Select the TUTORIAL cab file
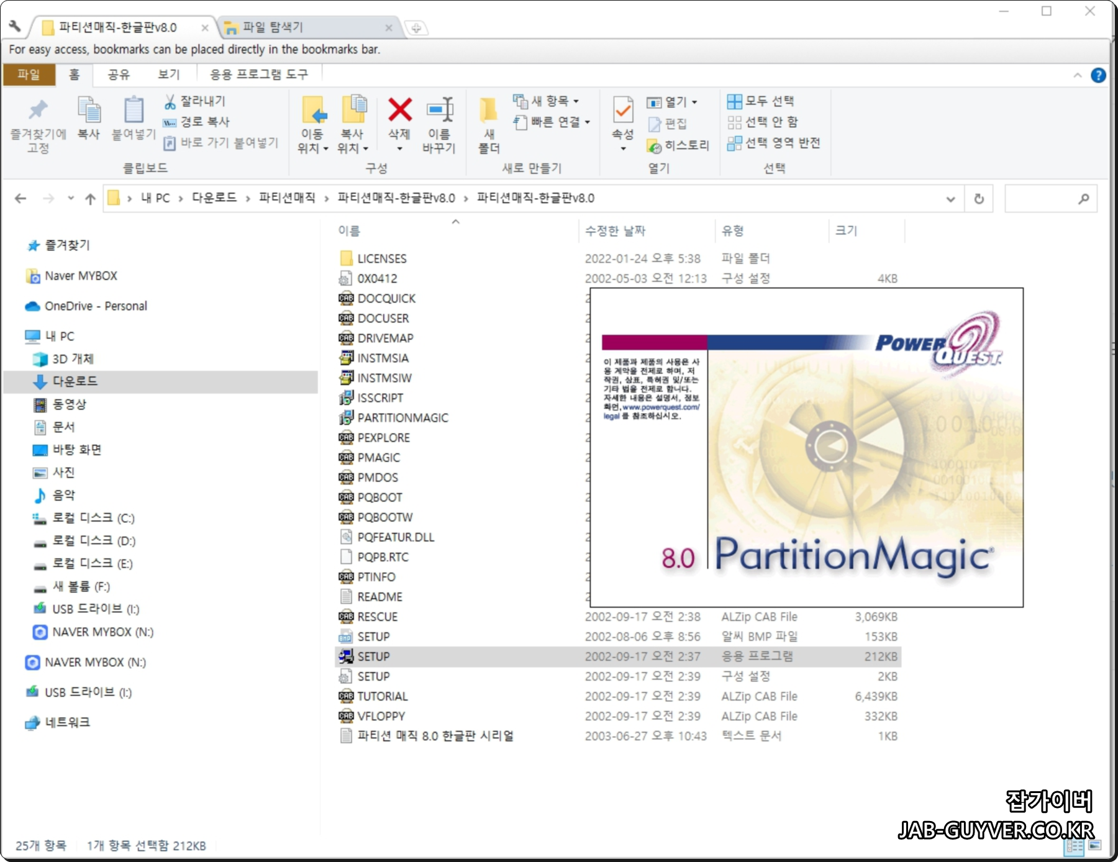The width and height of the screenshot is (1118, 862). (x=373, y=696)
